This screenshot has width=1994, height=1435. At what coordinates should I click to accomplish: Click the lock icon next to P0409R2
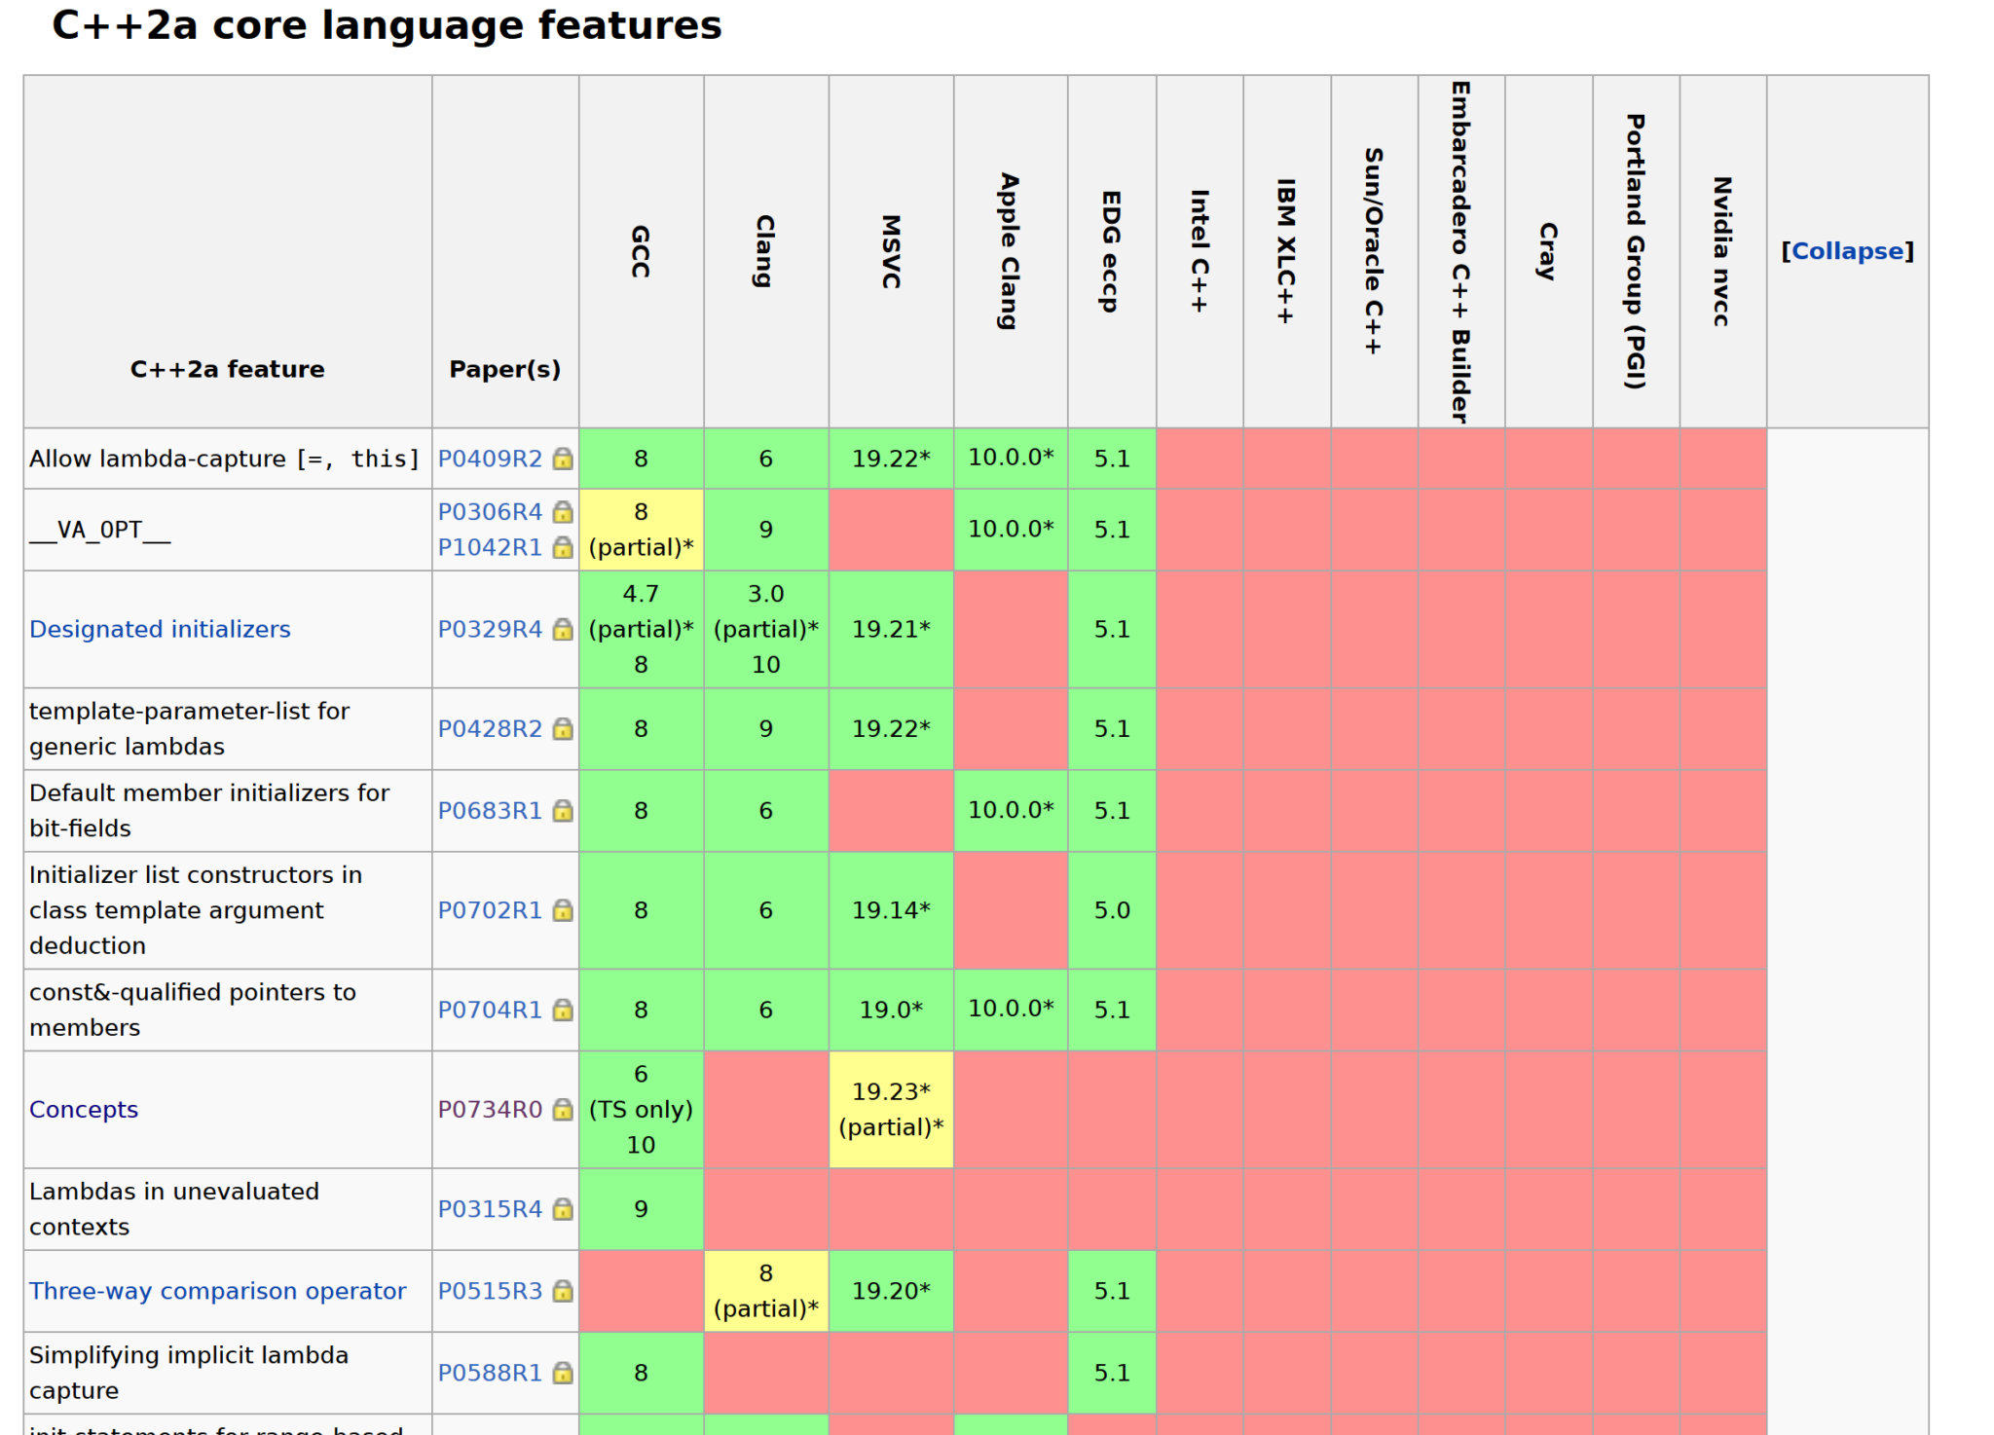(563, 458)
